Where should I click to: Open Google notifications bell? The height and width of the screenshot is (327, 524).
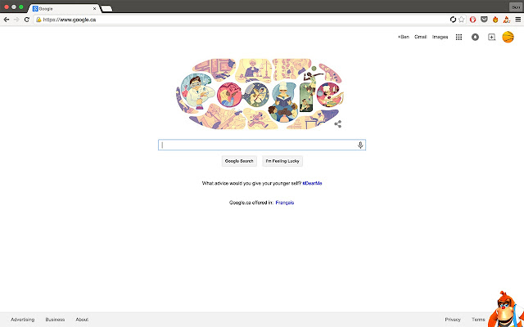pyautogui.click(x=475, y=37)
